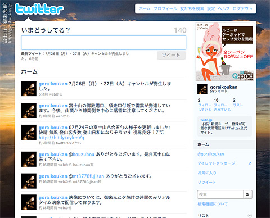Click the 最新ツイート status text
This screenshot has height=218, width=270.
75,56
